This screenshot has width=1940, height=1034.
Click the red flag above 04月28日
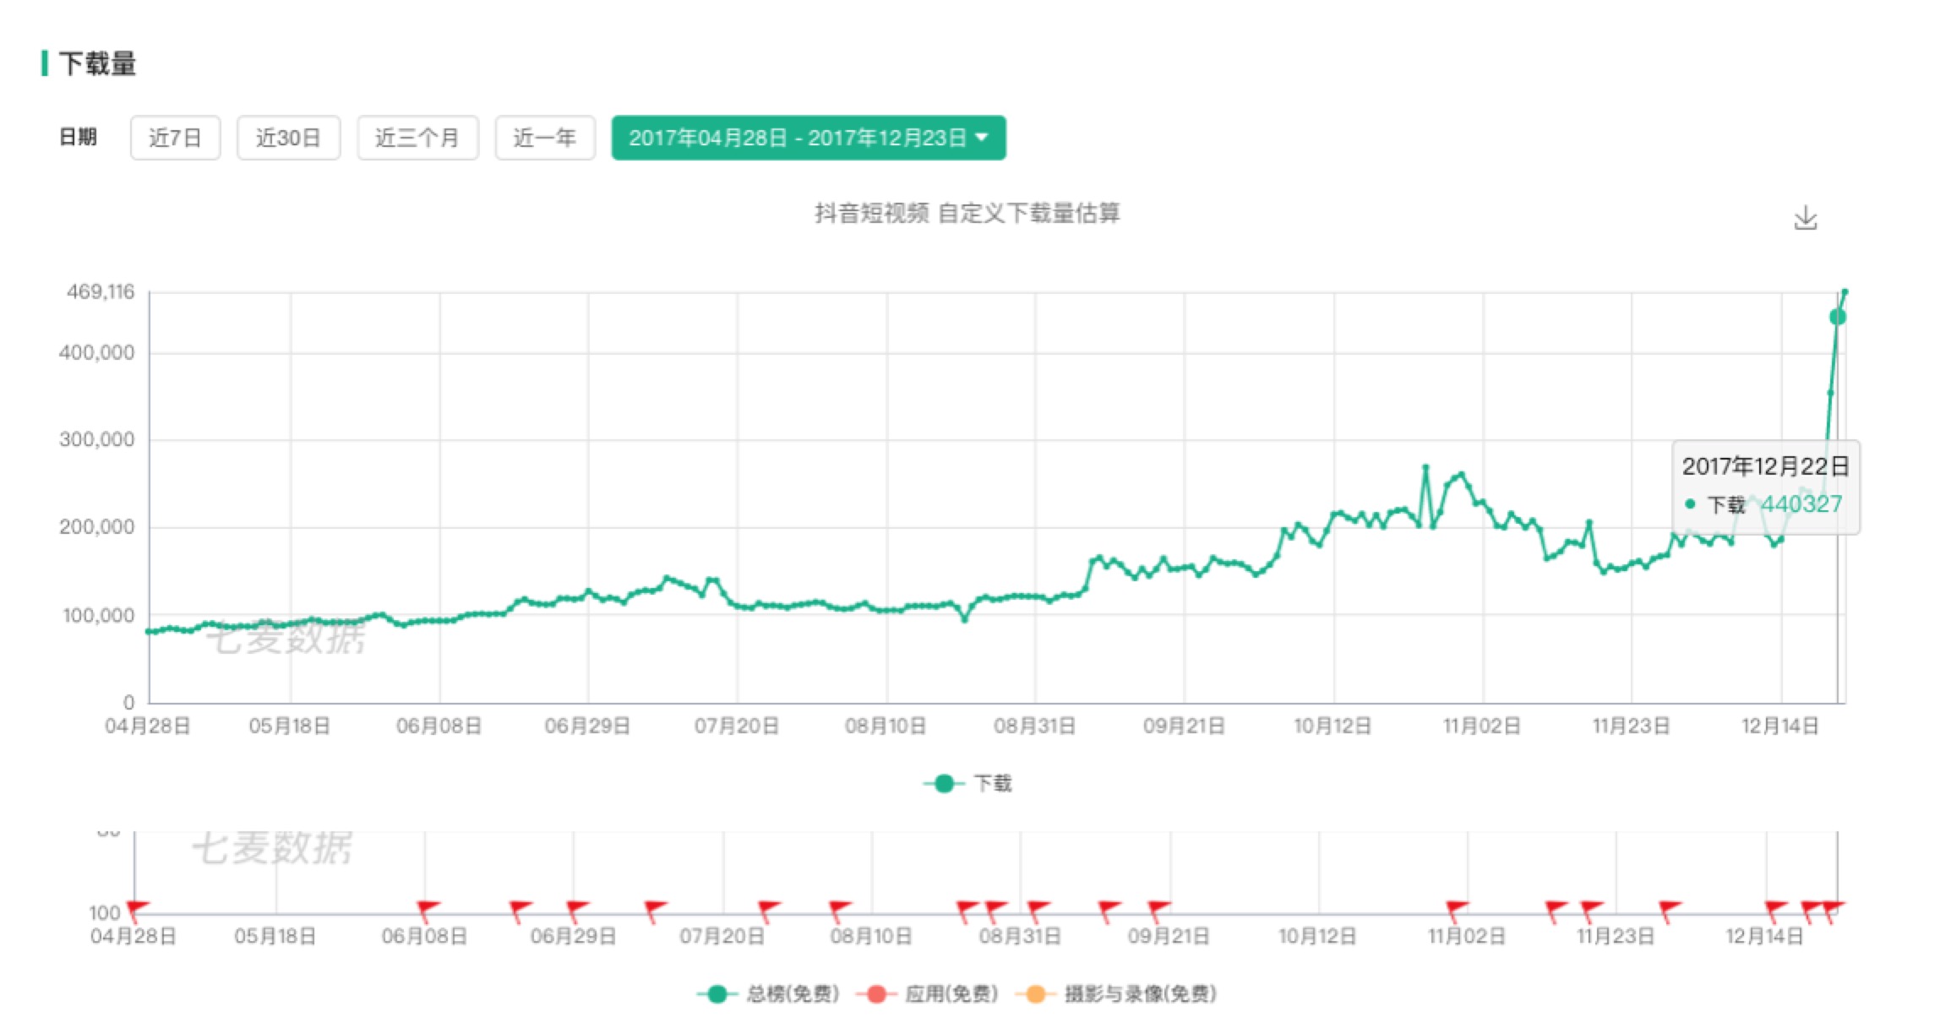coord(137,911)
